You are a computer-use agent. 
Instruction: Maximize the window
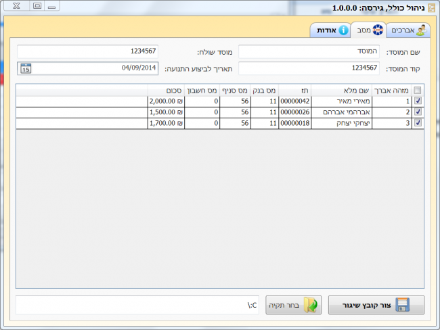(37, 6)
